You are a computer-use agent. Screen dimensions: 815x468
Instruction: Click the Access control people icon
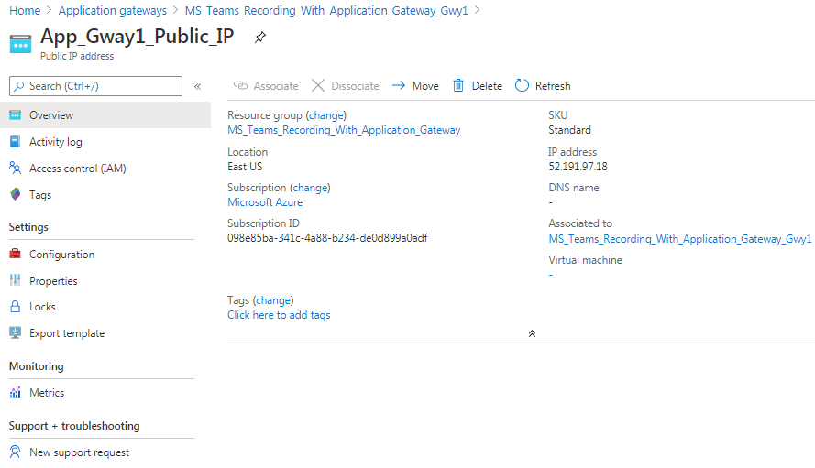click(15, 168)
